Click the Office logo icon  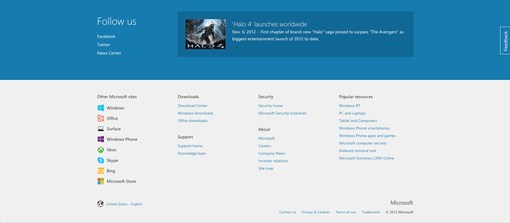coord(100,118)
